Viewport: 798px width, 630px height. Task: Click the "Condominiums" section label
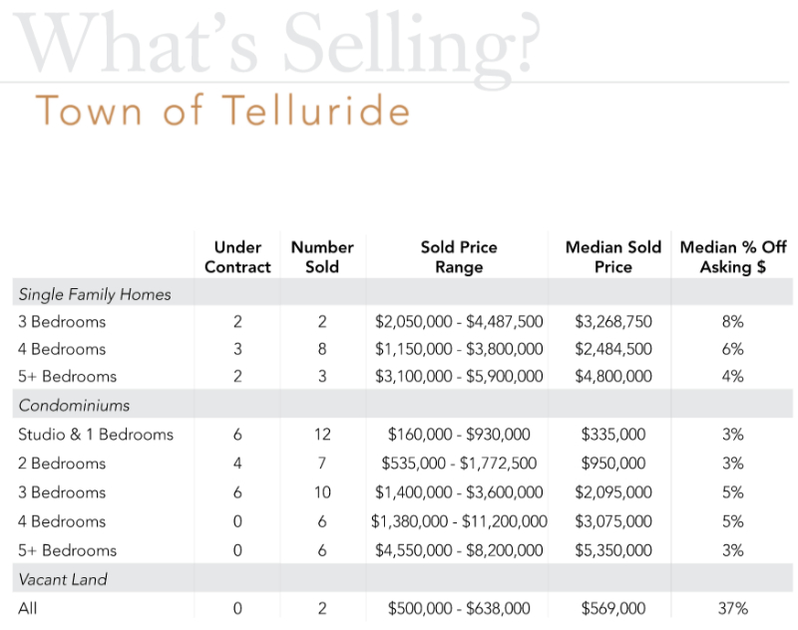[x=74, y=406]
